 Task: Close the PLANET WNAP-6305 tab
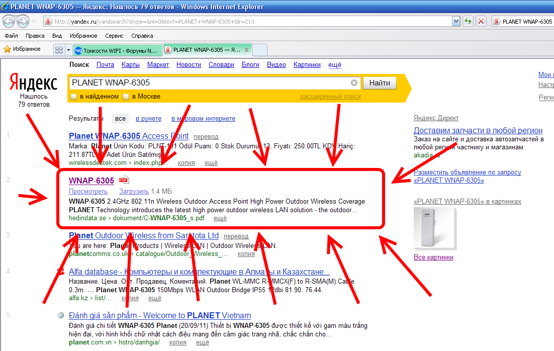(x=247, y=50)
